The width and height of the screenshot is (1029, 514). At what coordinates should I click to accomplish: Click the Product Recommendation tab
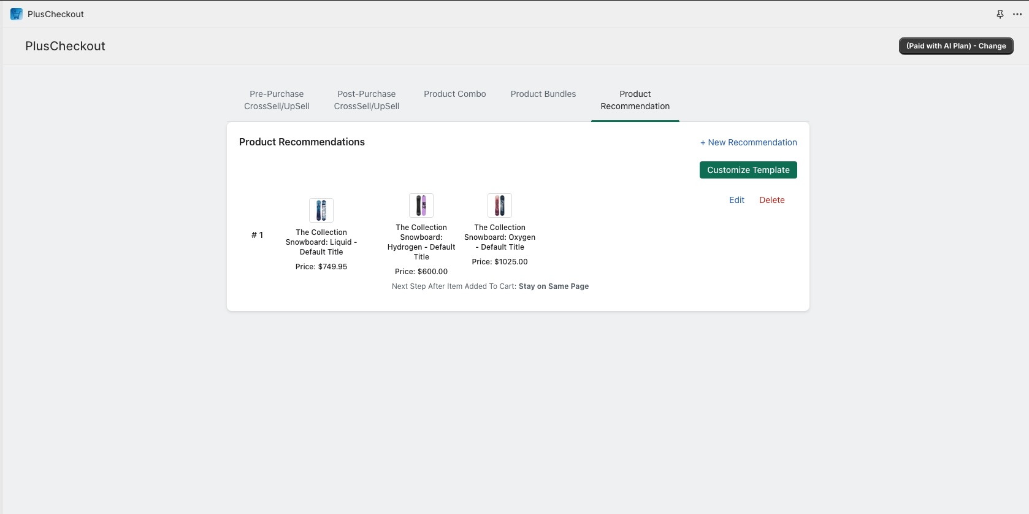tap(635, 100)
